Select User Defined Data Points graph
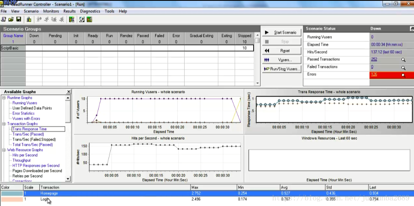414x206 pixels. tap(32, 108)
